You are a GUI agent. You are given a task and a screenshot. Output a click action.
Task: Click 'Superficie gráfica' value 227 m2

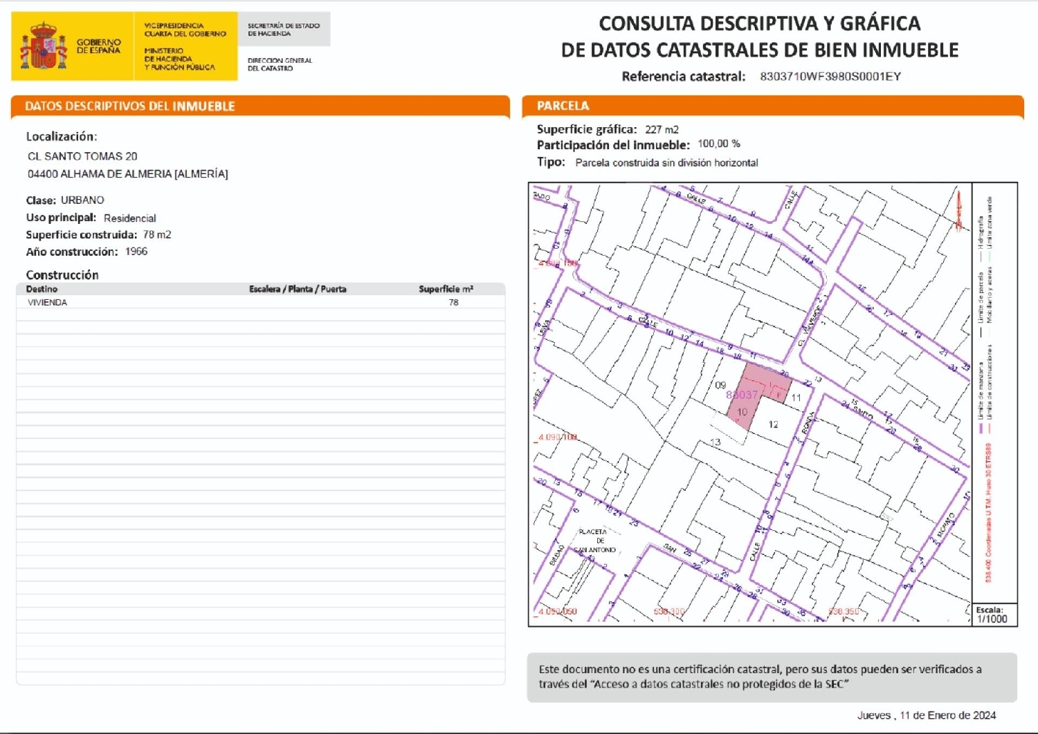tap(662, 130)
